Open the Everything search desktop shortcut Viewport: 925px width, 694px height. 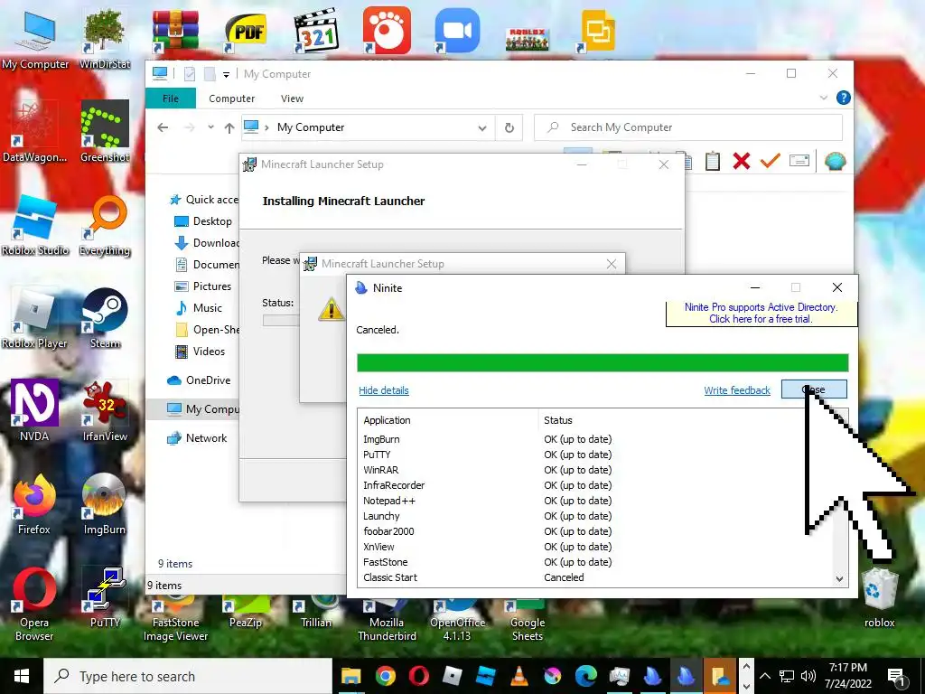click(x=105, y=225)
